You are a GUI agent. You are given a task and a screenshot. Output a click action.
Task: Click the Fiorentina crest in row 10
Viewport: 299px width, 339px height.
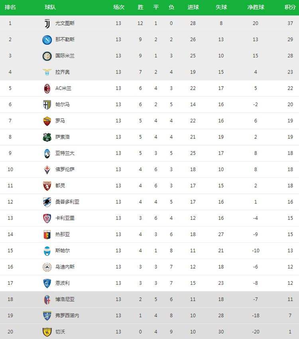tap(47, 170)
